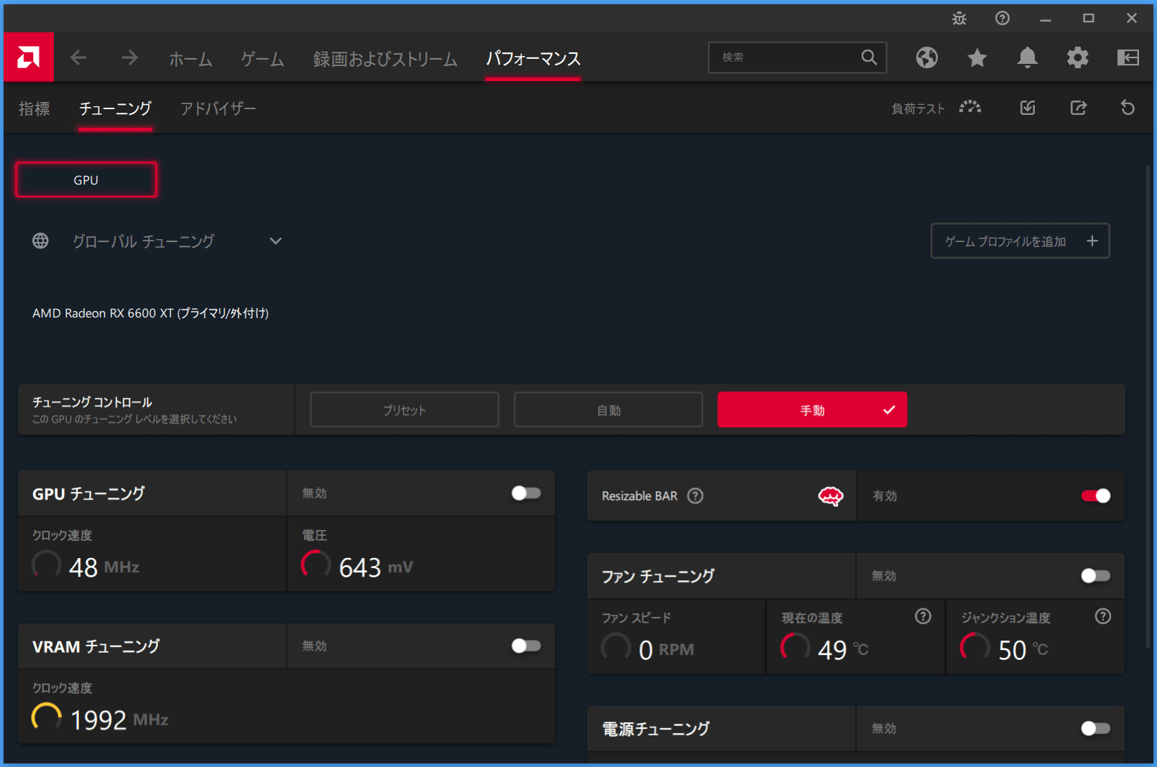The height and width of the screenshot is (767, 1157).
Task: Disable the Resizable BAR switch
Action: (x=1096, y=496)
